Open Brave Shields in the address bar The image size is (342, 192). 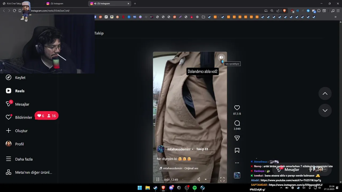(x=285, y=11)
